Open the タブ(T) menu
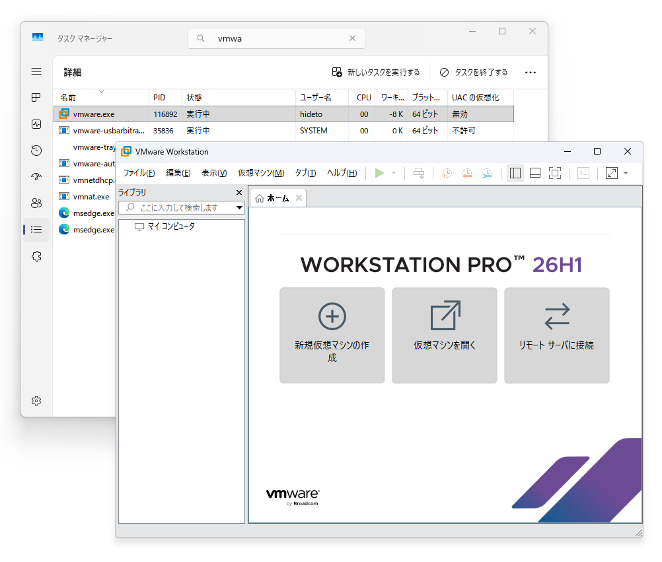The height and width of the screenshot is (562, 662). [x=305, y=173]
